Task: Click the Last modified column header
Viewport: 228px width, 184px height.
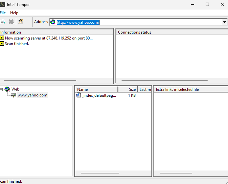Action: 145,90
